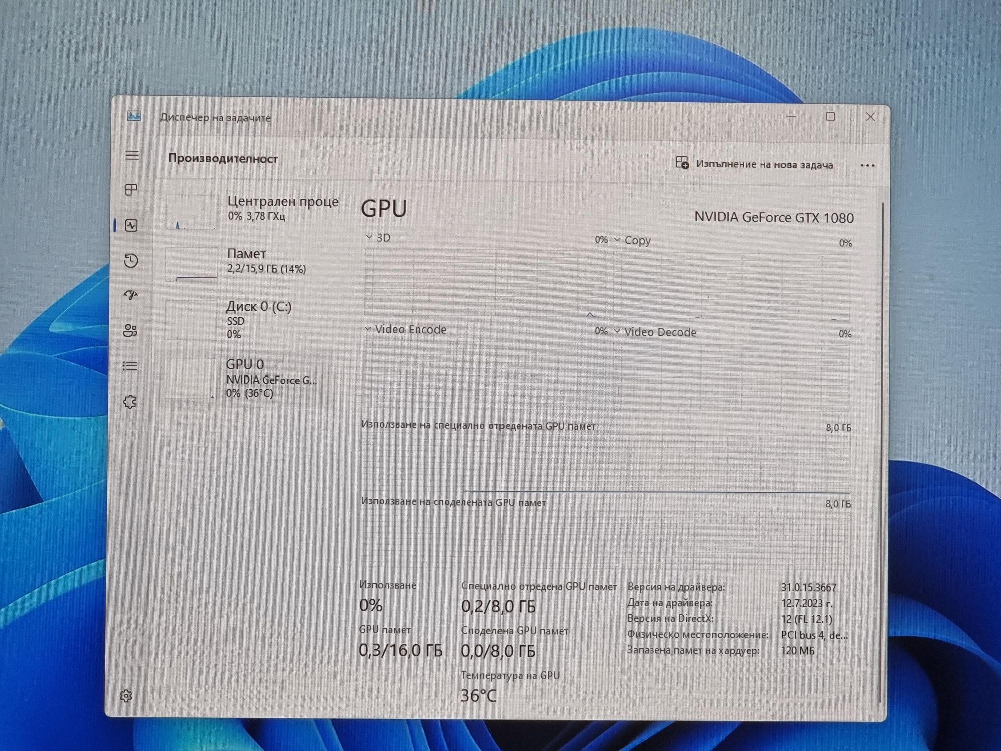The width and height of the screenshot is (1001, 751).
Task: Click the run new task icon
Action: [x=682, y=163]
